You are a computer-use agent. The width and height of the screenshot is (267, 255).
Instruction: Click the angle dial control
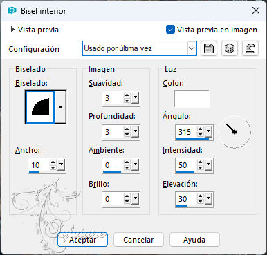click(x=234, y=132)
